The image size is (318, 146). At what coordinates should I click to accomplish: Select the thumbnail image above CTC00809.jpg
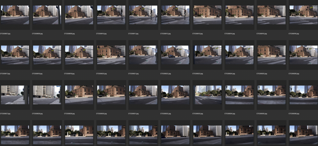(x=79, y=15)
